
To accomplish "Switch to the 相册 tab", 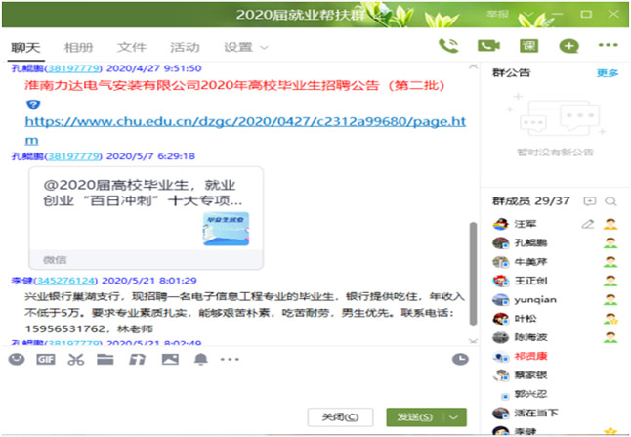I will (x=79, y=47).
